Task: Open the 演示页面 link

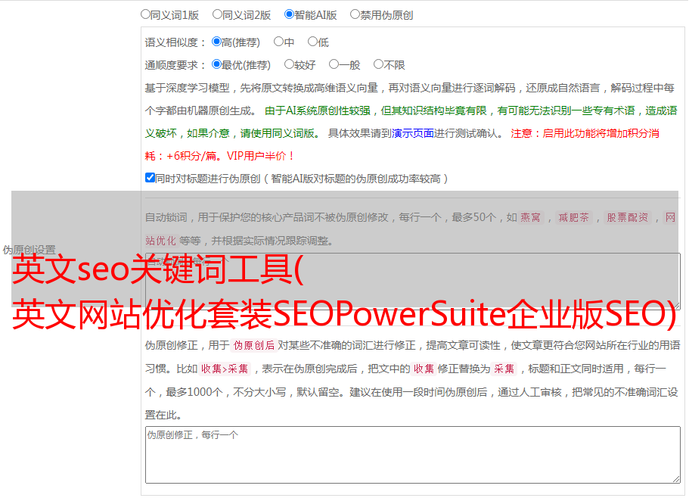Action: 413,133
